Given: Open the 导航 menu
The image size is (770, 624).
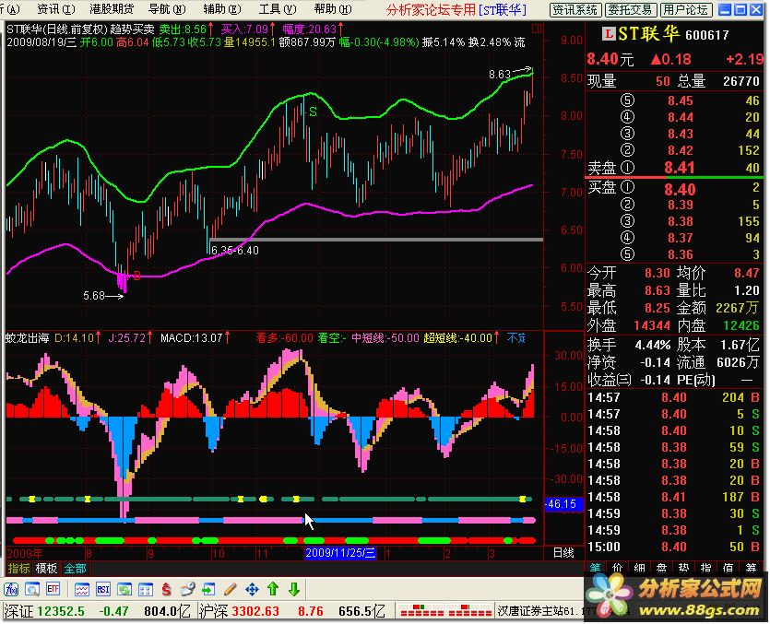Looking at the screenshot, I should point(168,9).
